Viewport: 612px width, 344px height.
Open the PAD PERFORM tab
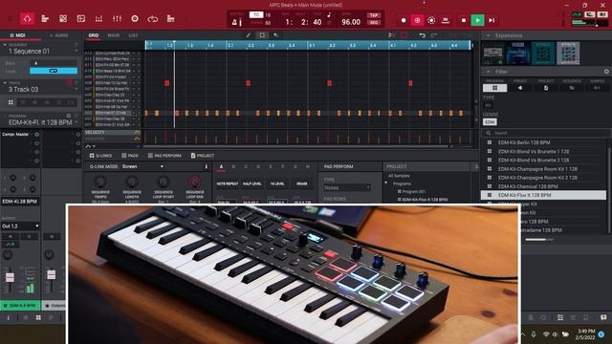164,155
